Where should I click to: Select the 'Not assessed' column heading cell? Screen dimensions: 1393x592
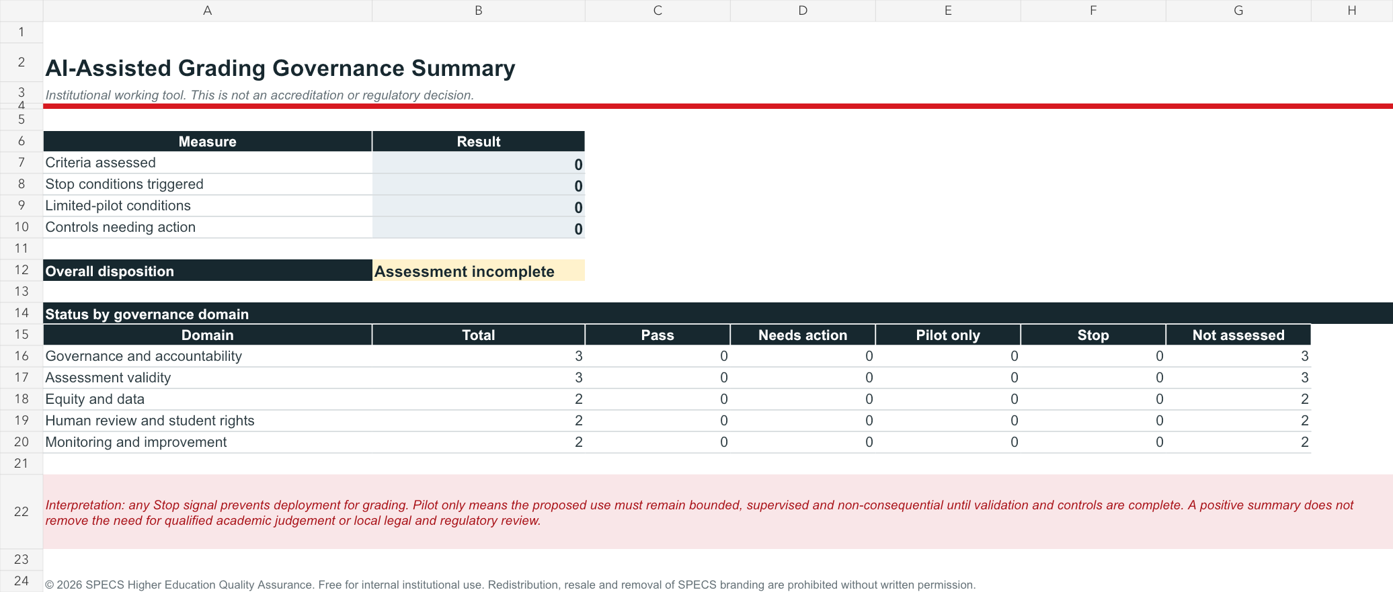1238,335
